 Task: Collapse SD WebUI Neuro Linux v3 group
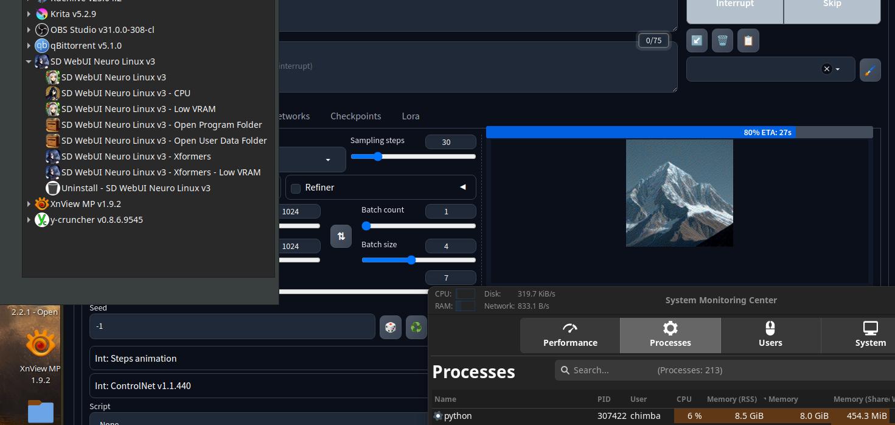(x=29, y=61)
